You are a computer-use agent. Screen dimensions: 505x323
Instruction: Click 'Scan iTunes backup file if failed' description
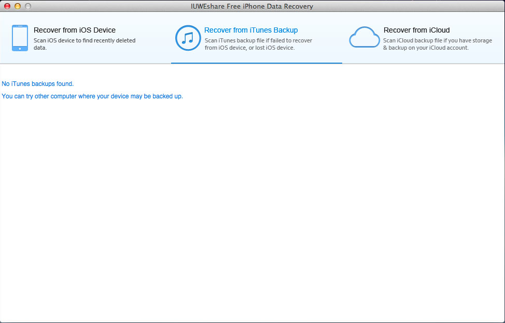point(258,44)
